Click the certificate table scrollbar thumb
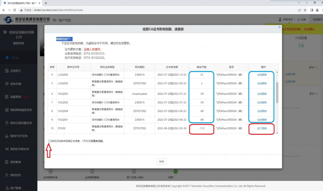This screenshot has width=323, height=191. [x=277, y=92]
